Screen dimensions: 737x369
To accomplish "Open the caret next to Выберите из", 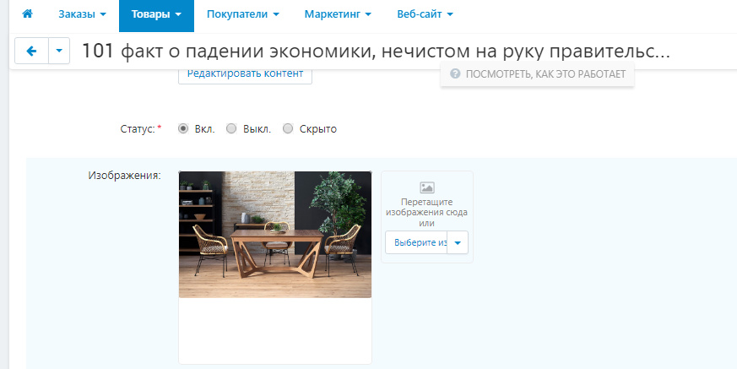I will 458,243.
